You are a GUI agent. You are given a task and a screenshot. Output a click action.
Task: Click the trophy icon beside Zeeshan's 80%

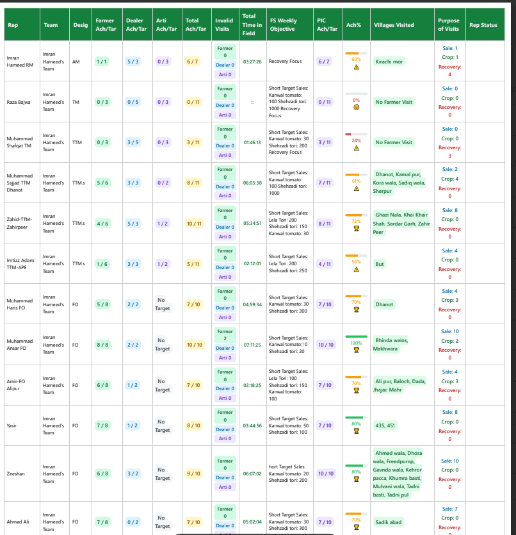355,479
